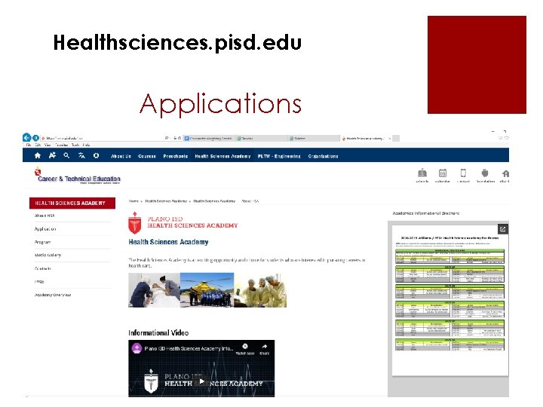
Task: Open the foundation apple icon link
Action: pos(485,176)
